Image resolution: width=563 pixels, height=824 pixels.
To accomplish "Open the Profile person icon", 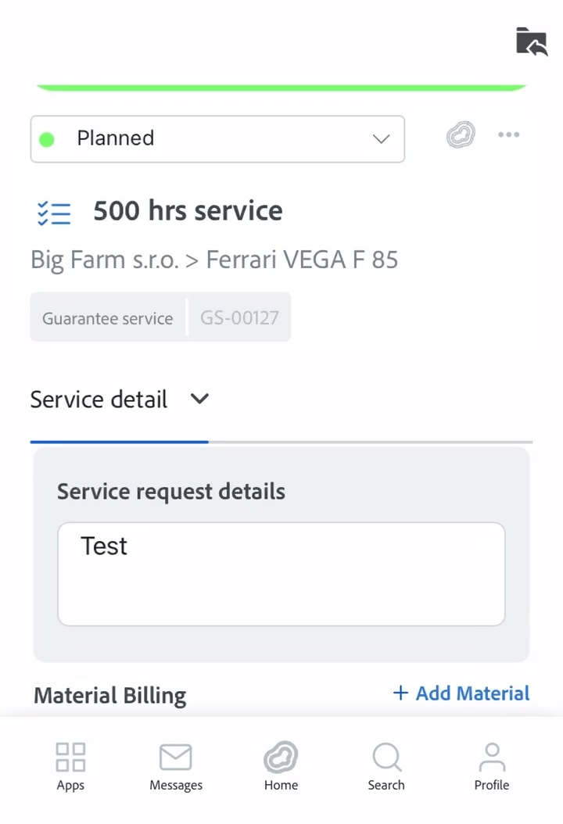I will click(x=492, y=757).
